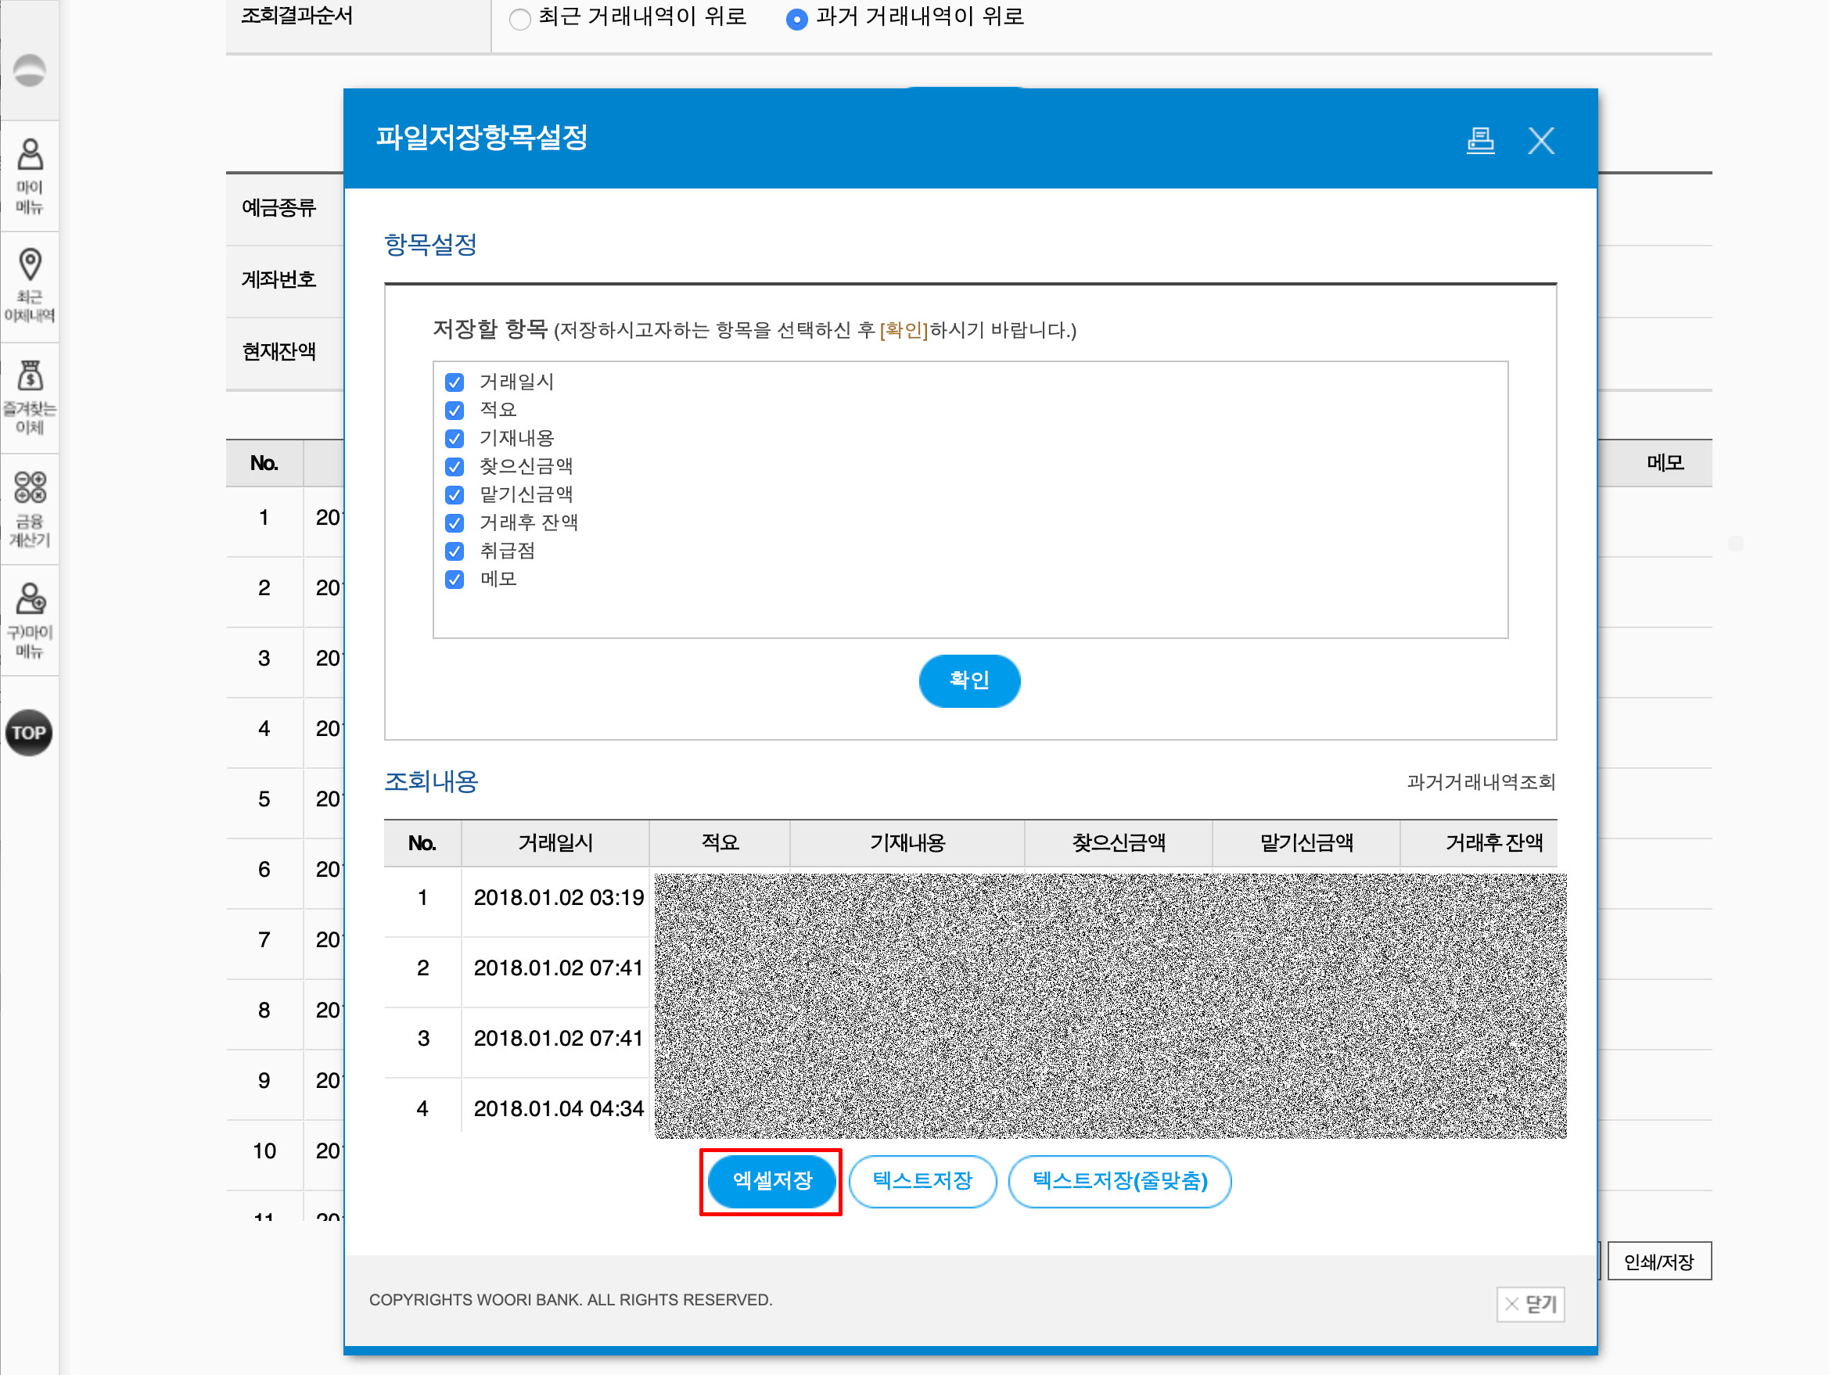Screen dimensions: 1829x1375
Task: Click the TOP scroll-to-top button
Action: [29, 733]
